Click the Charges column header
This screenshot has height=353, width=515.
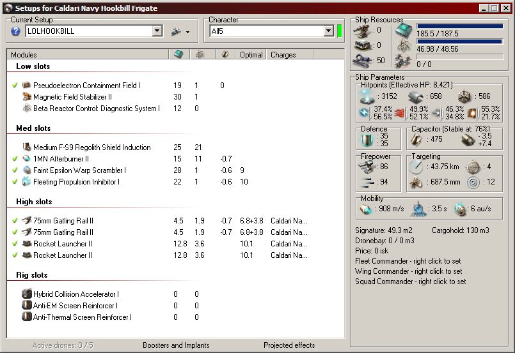point(290,55)
